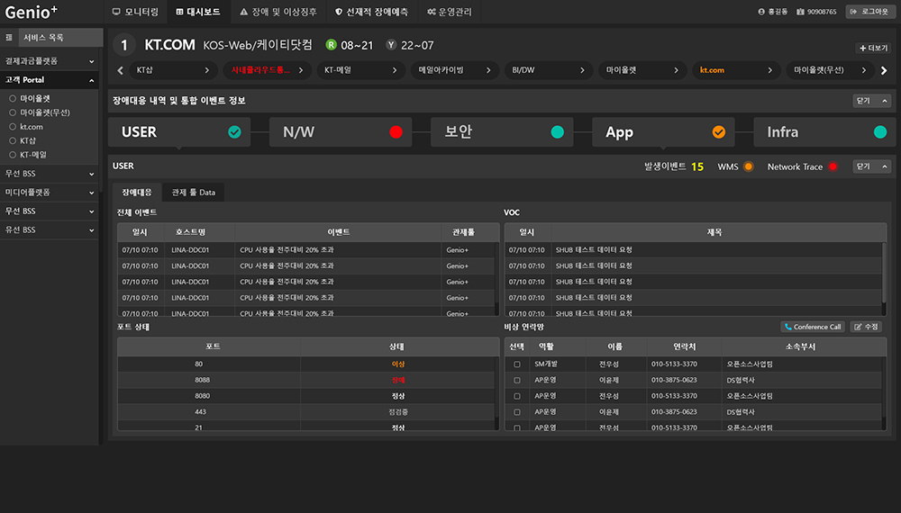Click the 포트 상태 table scrollbar
Viewport: 901px width, 513px height.
coord(497,392)
